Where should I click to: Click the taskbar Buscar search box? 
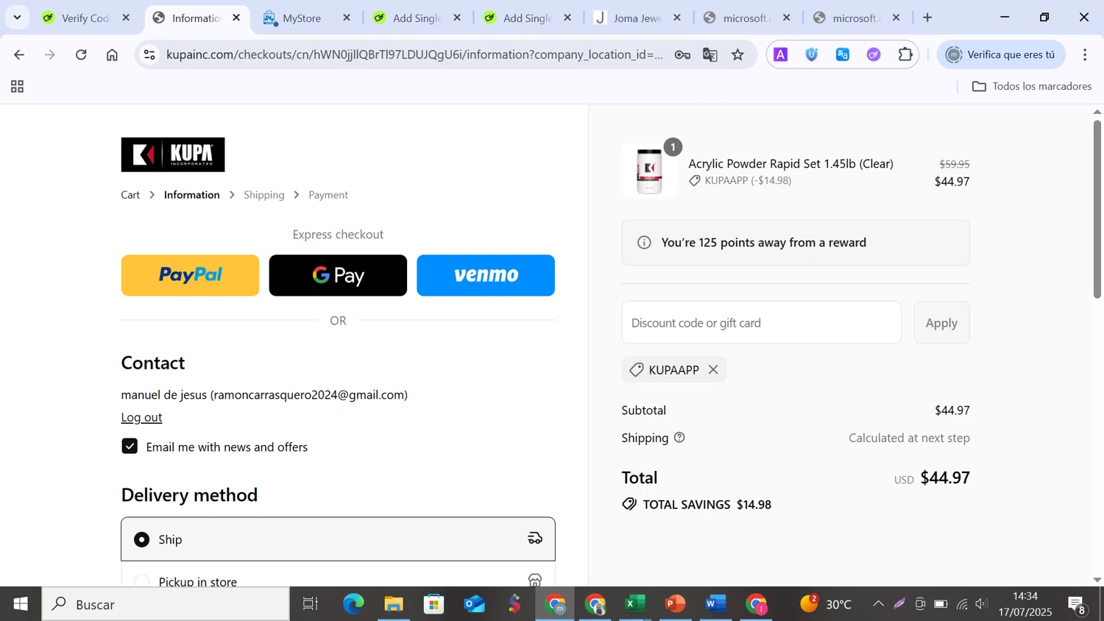tap(166, 604)
